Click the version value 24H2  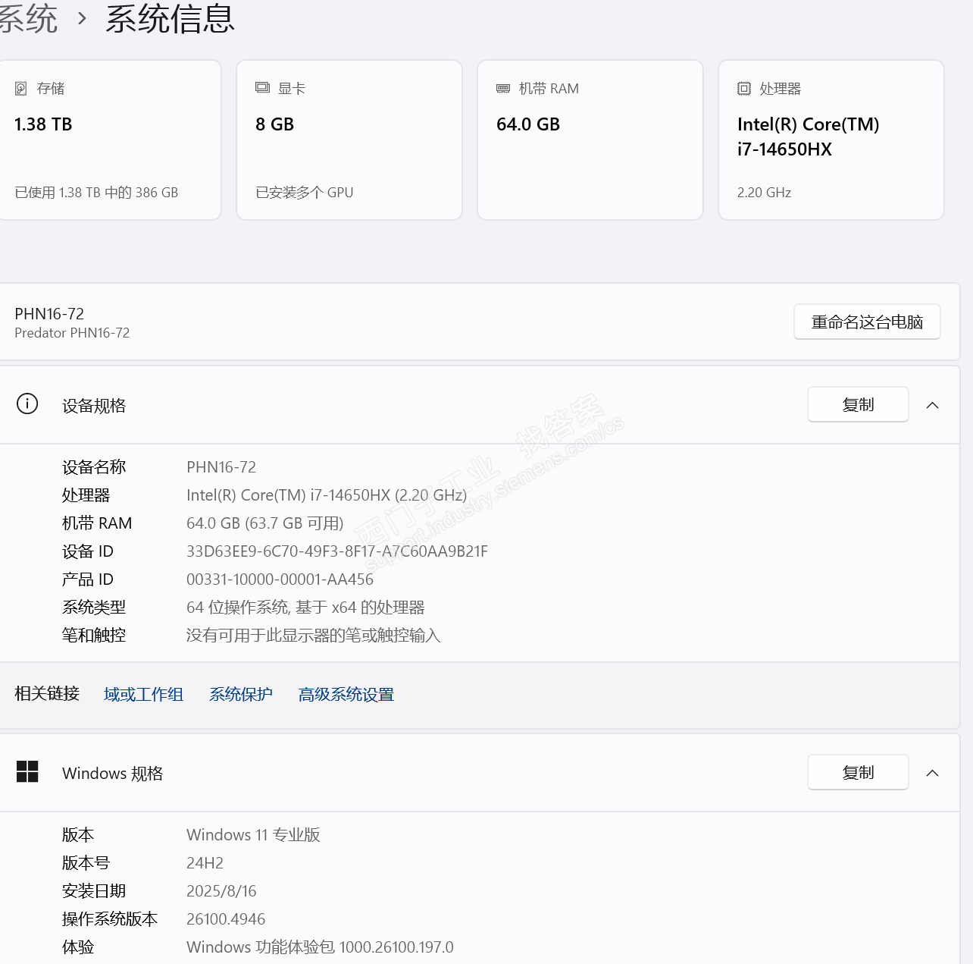tap(205, 863)
